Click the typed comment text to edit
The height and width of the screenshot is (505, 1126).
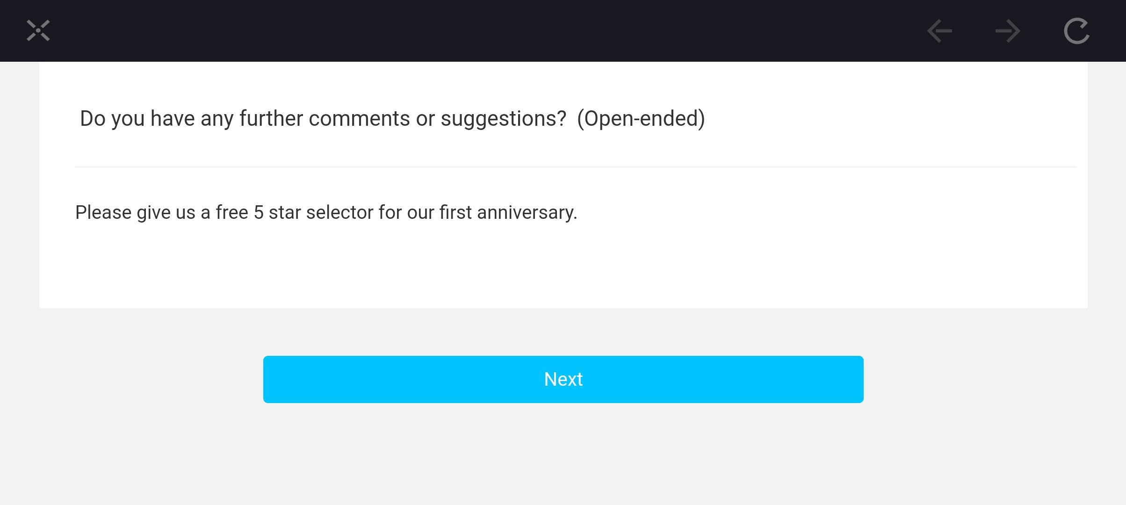pos(326,213)
